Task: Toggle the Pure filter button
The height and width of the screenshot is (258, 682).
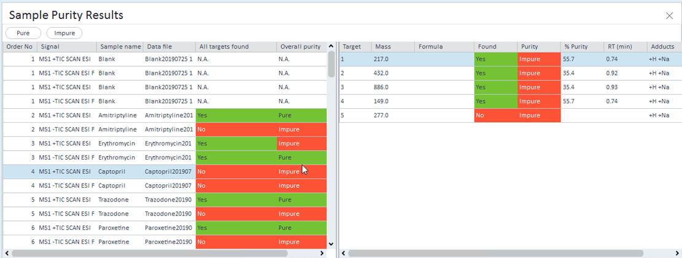Action: [x=23, y=33]
